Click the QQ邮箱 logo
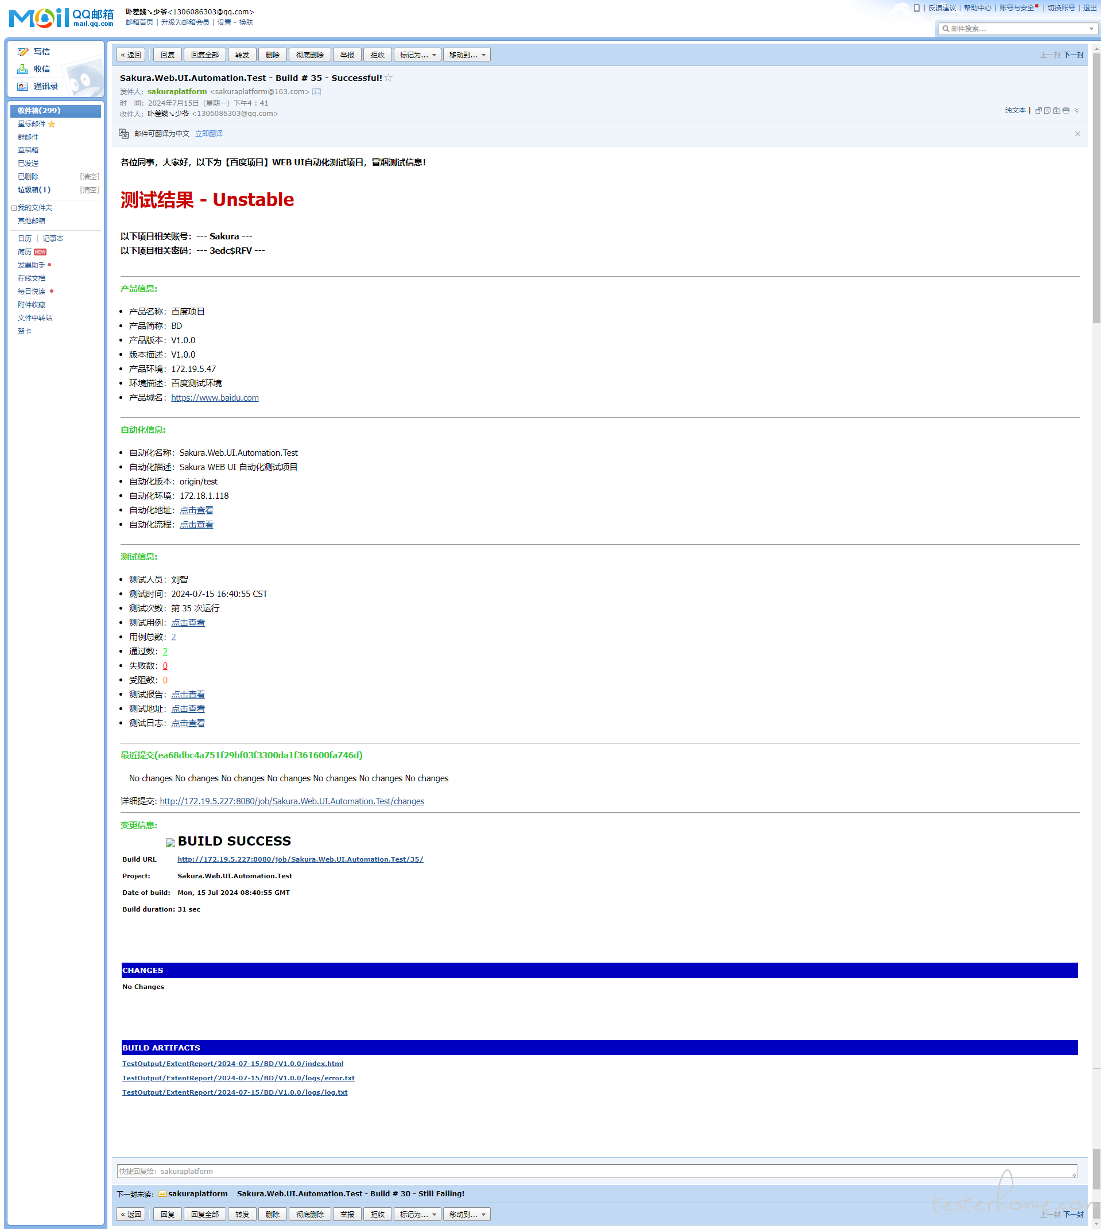The width and height of the screenshot is (1101, 1229). (x=61, y=18)
